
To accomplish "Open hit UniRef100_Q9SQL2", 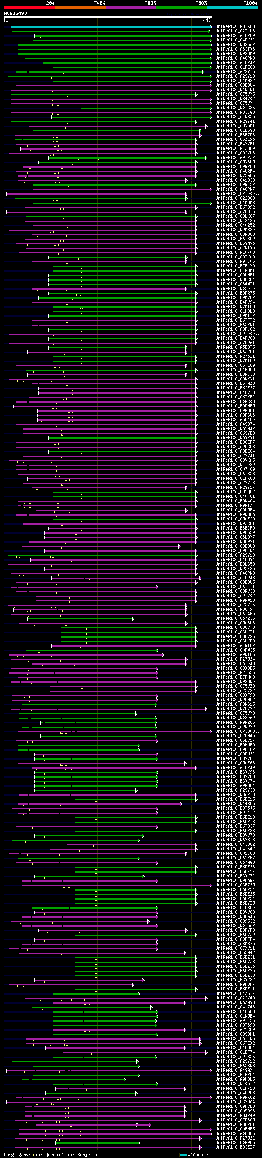I will coord(235,492).
